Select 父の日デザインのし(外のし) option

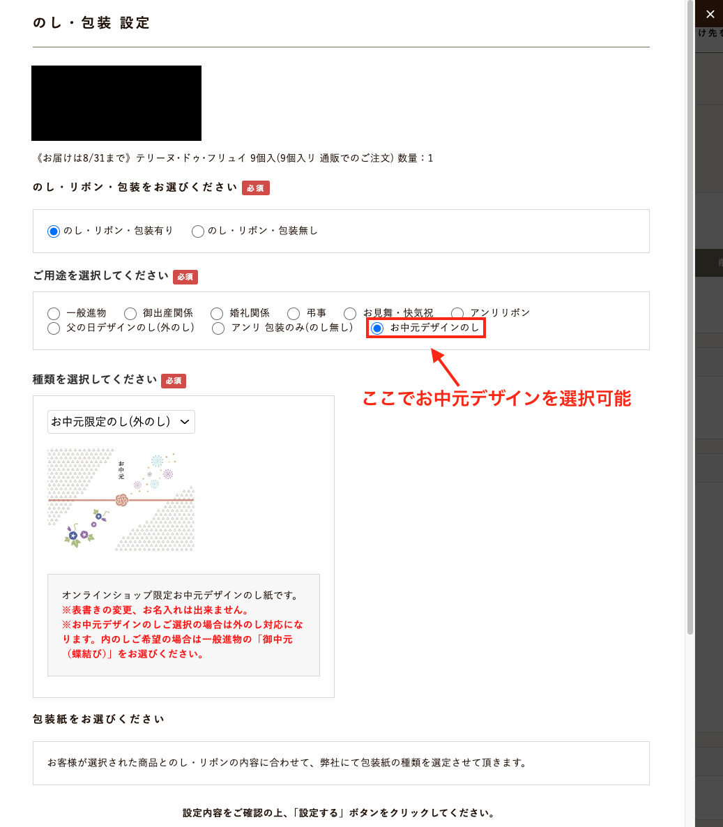[53, 328]
